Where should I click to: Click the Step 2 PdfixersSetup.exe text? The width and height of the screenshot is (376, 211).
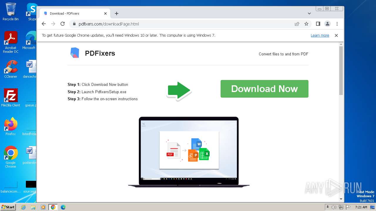tap(97, 92)
